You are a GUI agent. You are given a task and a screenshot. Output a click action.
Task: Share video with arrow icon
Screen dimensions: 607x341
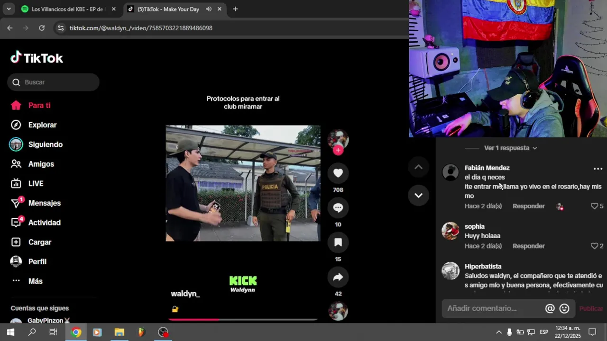(338, 277)
